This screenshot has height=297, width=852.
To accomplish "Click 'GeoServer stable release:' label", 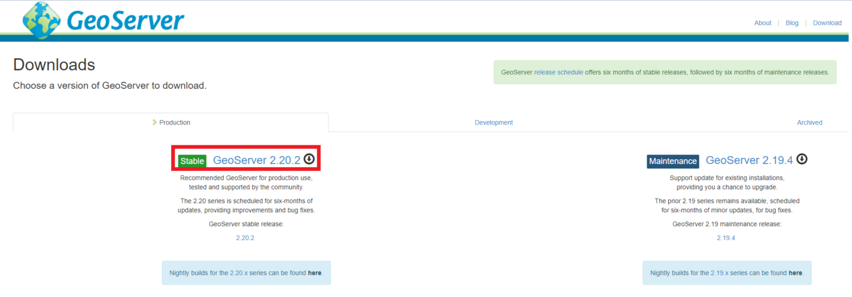I will click(x=246, y=224).
